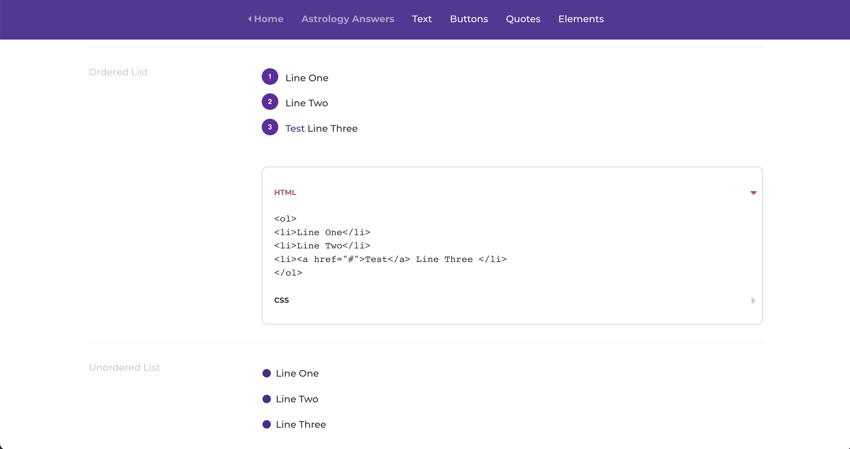Select unordered list text Line Three
The height and width of the screenshot is (449, 850).
pos(301,424)
